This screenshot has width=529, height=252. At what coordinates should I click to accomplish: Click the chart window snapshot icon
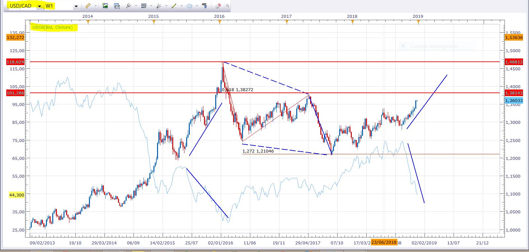[117, 6]
